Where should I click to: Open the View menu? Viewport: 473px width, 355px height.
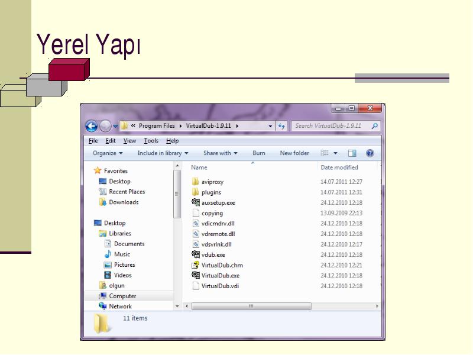[129, 141]
